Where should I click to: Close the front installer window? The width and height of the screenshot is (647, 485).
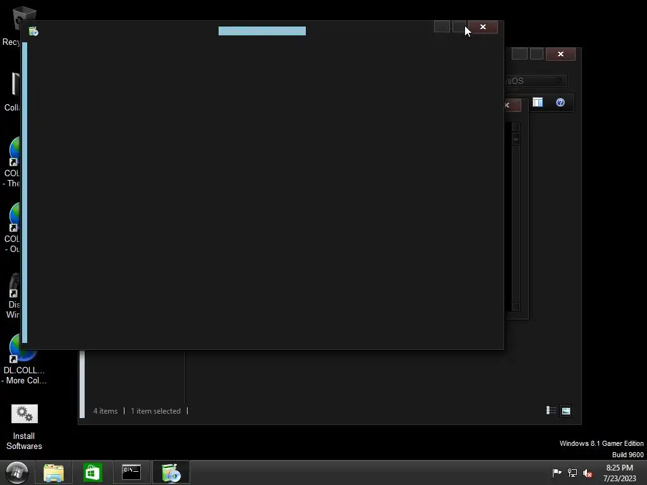click(x=483, y=27)
